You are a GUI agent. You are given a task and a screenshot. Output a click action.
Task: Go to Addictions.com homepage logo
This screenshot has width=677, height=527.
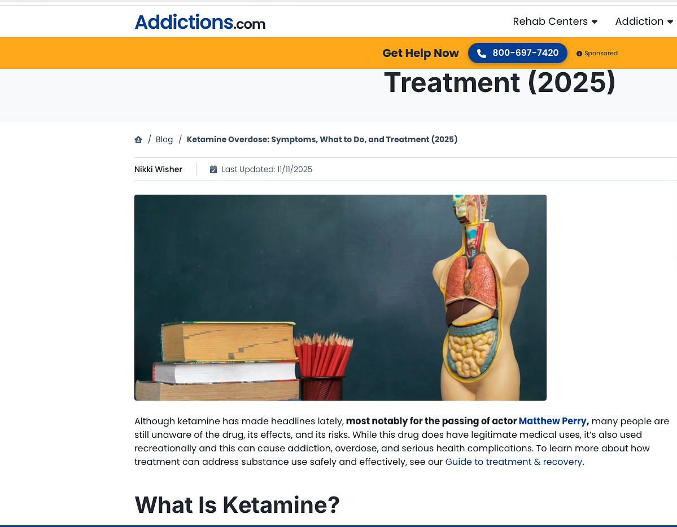pos(200,22)
